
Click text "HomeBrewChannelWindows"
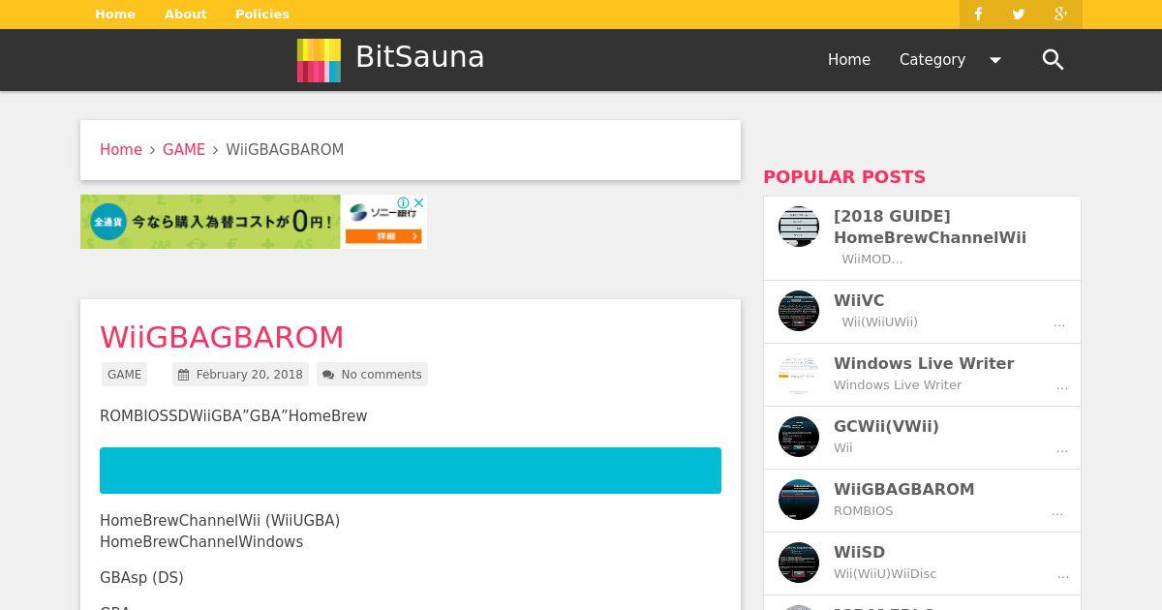click(201, 542)
